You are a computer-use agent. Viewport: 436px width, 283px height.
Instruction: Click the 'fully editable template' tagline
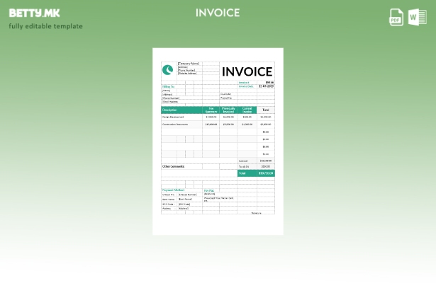[x=45, y=27]
